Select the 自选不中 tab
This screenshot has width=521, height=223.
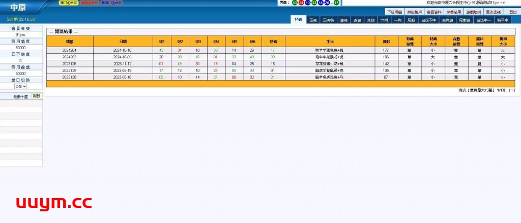point(428,20)
